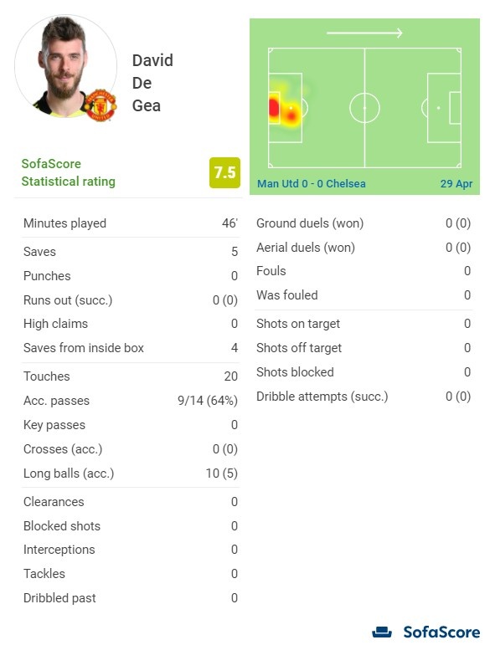
Task: Click the 7.5 rating badge
Action: click(x=224, y=173)
